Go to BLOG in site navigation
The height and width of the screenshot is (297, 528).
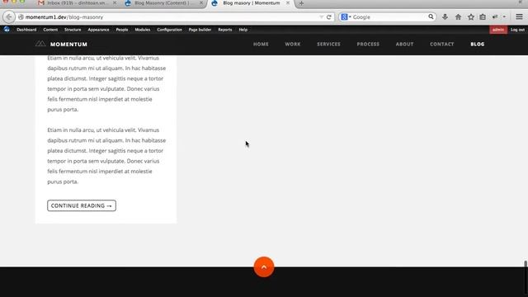click(x=478, y=44)
